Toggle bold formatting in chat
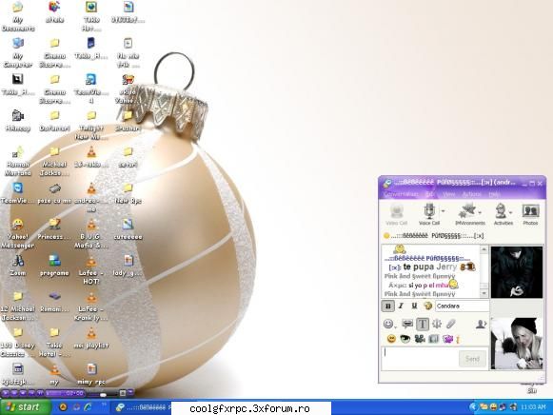This screenshot has height=415, width=553. pyautogui.click(x=388, y=306)
